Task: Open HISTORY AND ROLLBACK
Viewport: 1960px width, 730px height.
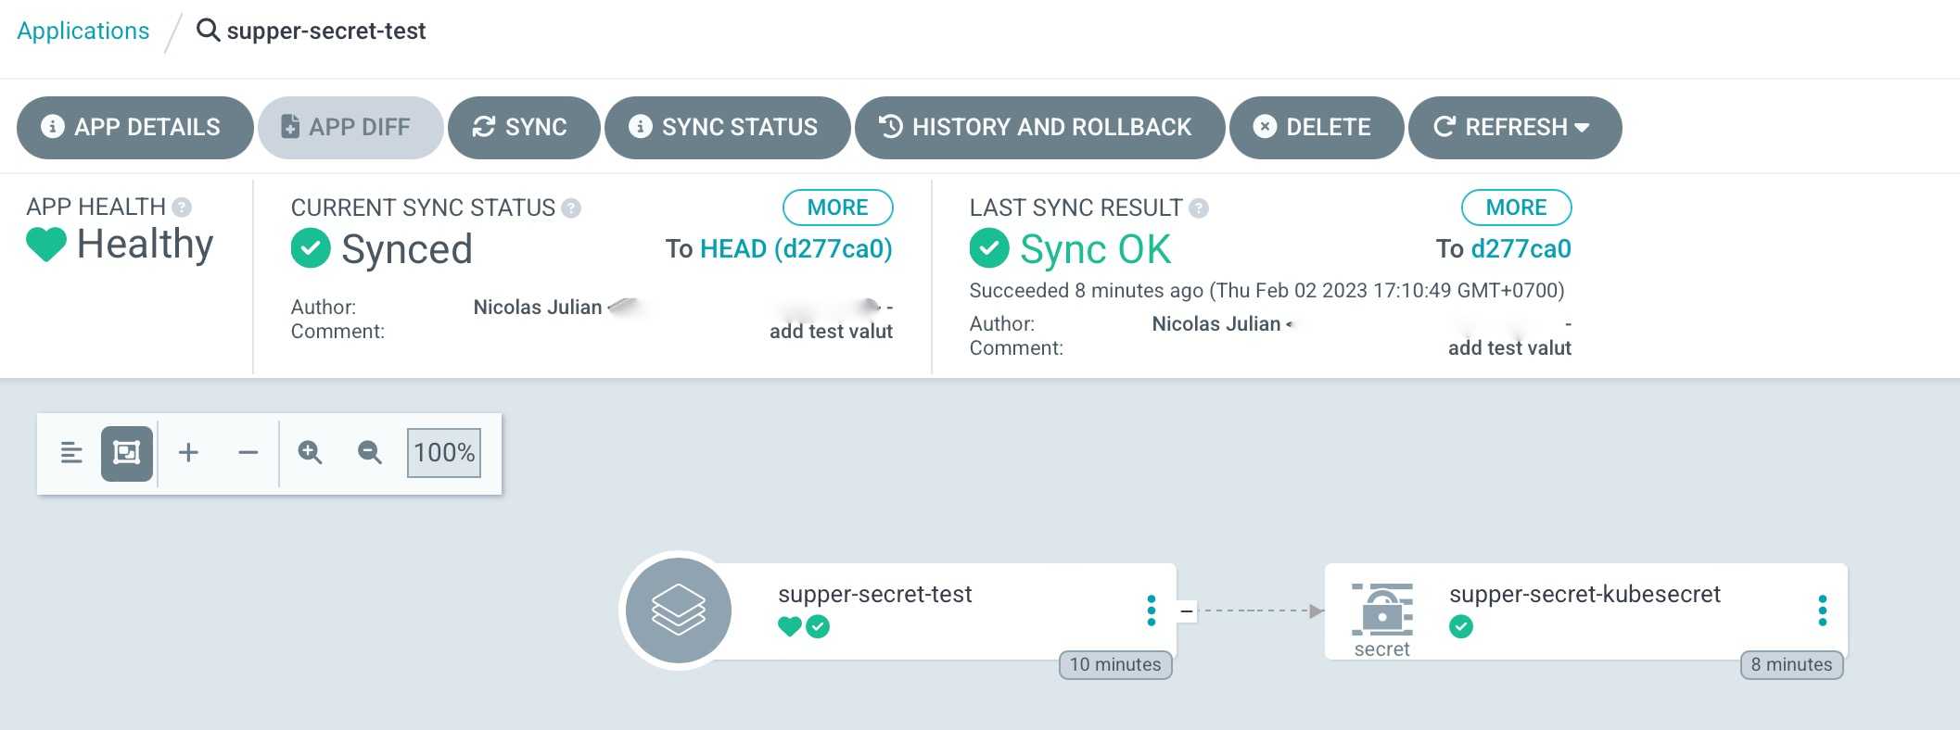Action: point(1038,127)
